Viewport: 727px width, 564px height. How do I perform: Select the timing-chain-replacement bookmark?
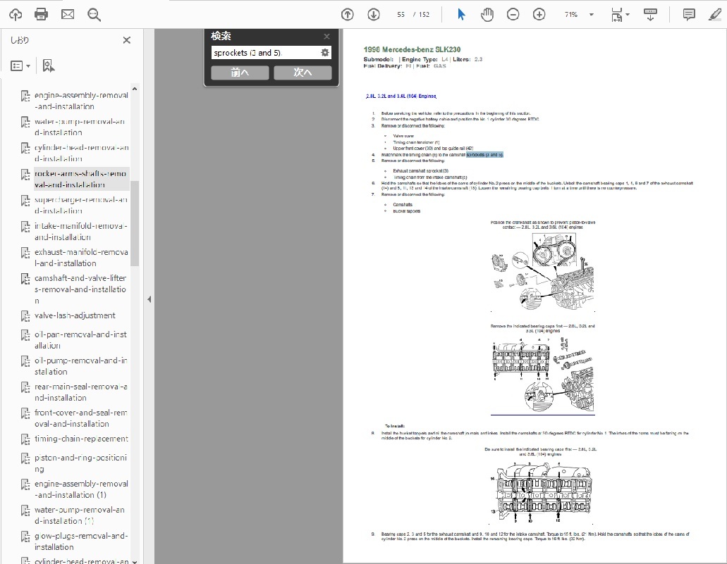pyautogui.click(x=81, y=439)
